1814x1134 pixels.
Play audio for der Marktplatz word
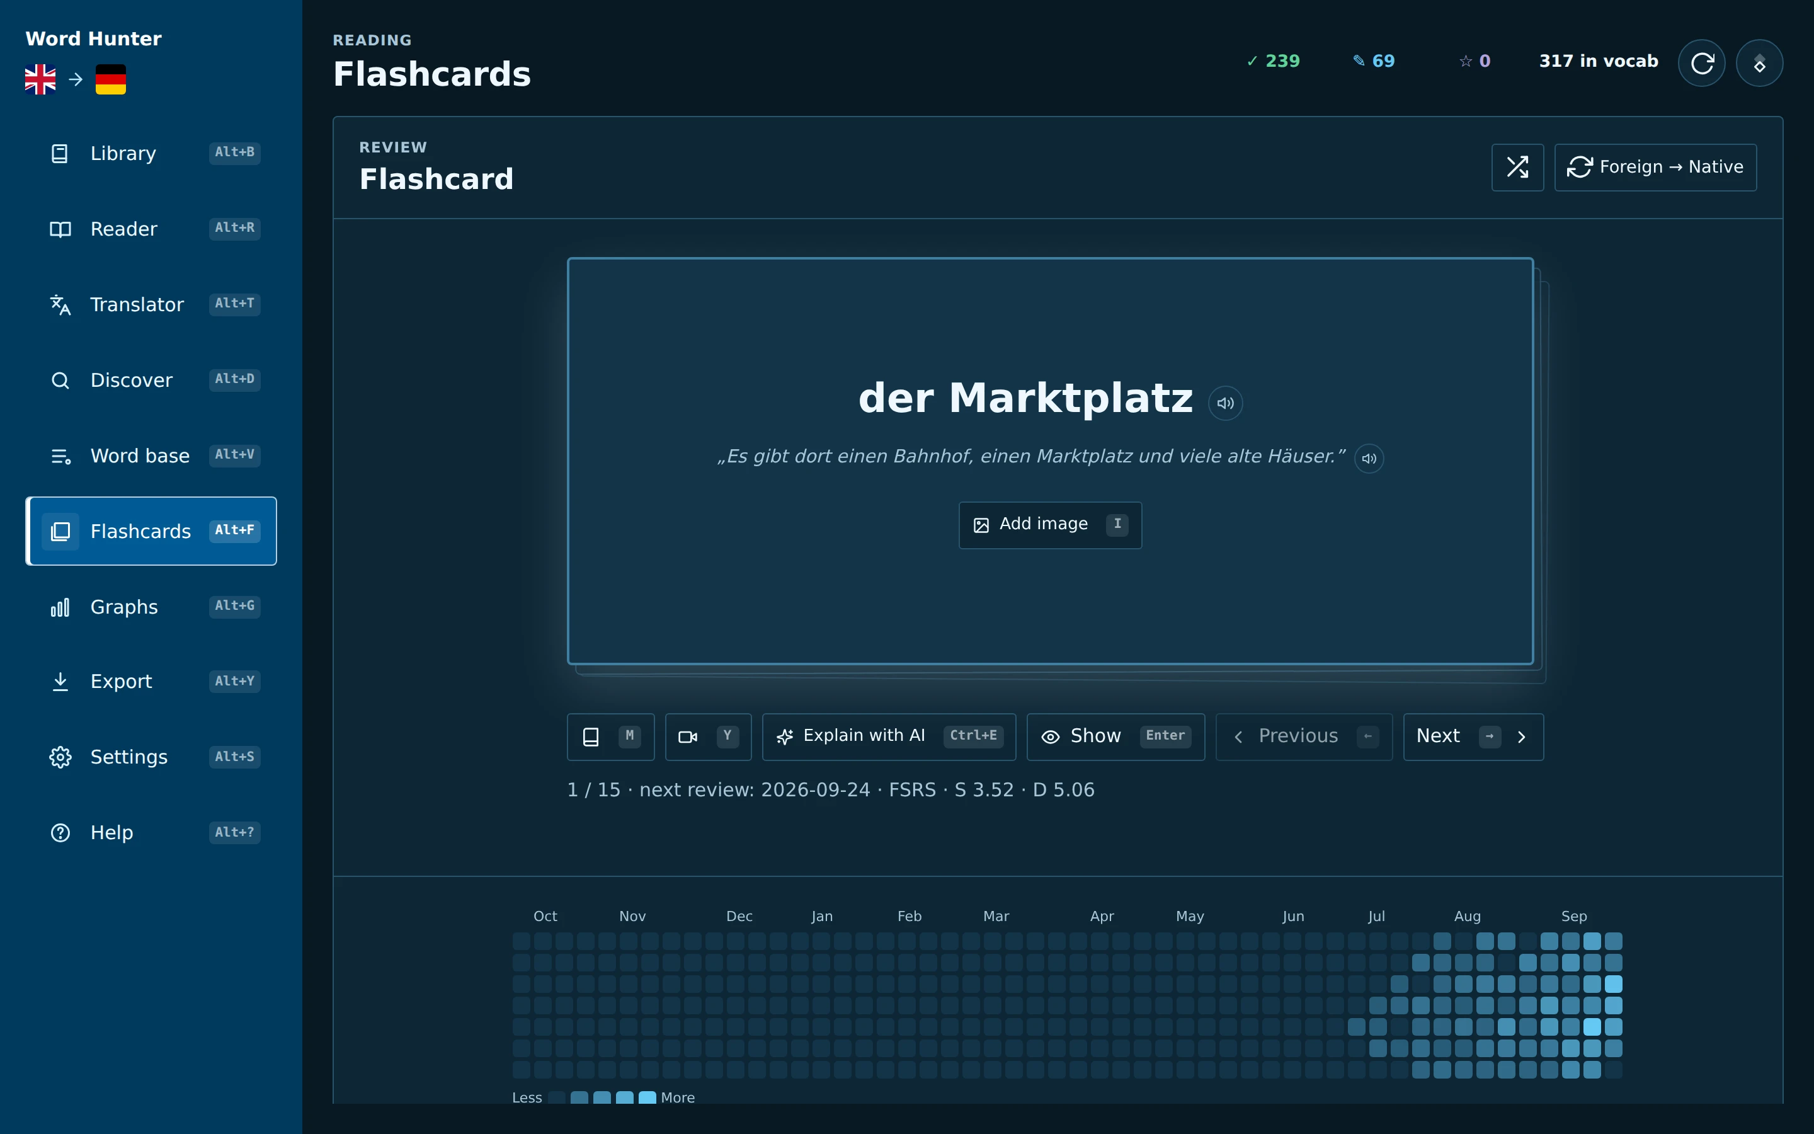pos(1226,403)
